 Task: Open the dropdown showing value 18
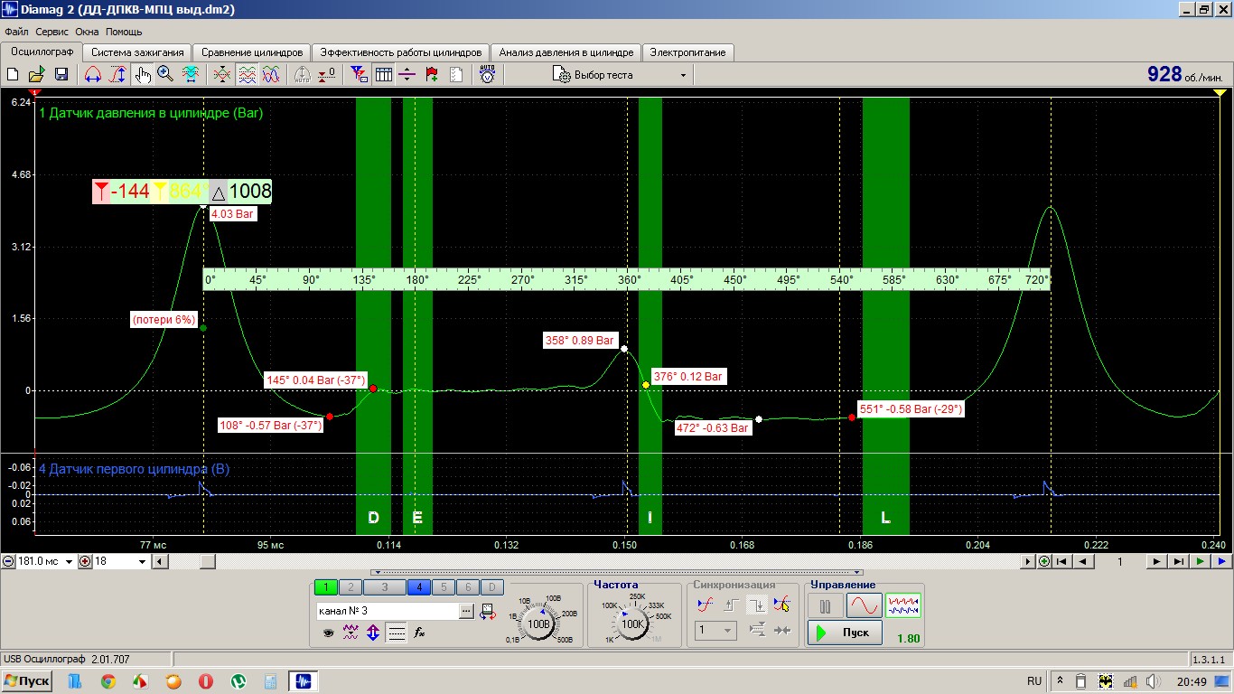(142, 561)
